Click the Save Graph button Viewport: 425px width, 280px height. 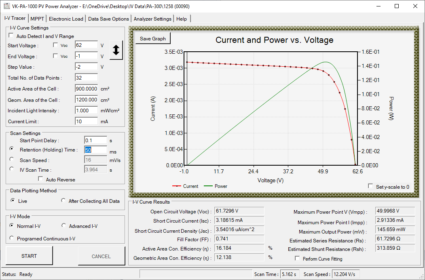tap(153, 38)
